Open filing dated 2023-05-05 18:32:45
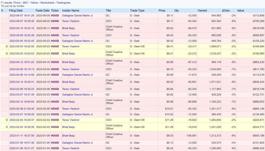 22,41
